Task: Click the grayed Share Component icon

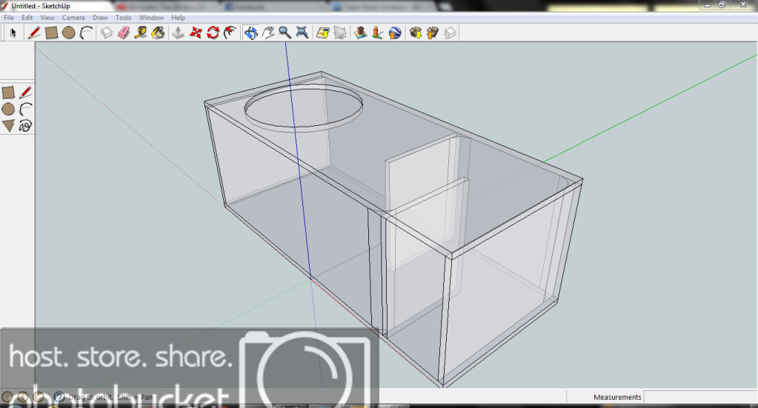Action: (x=450, y=33)
